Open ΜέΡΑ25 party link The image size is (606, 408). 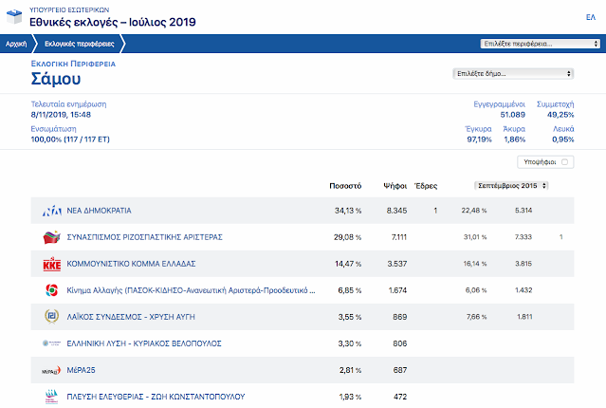pos(81,370)
